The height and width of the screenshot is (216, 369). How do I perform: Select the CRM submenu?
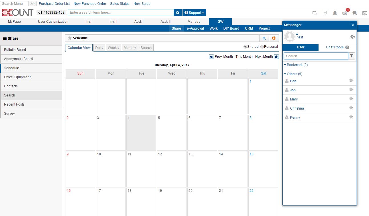pos(249,28)
